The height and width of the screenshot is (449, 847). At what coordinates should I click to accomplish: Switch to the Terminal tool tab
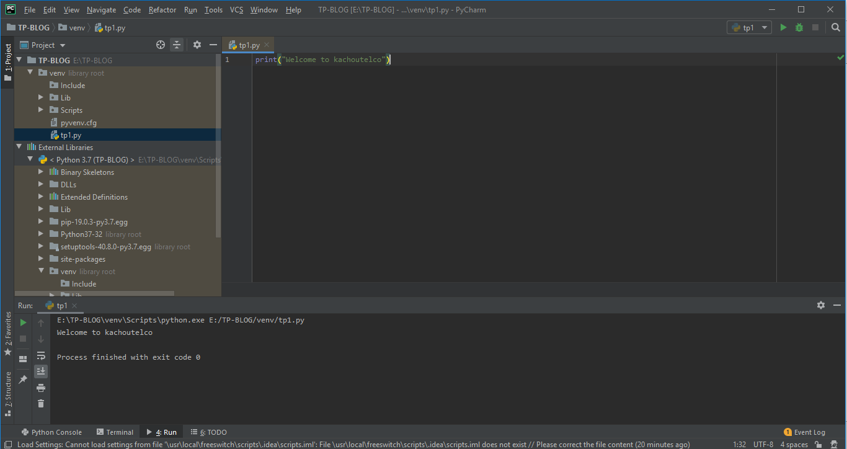click(x=115, y=432)
